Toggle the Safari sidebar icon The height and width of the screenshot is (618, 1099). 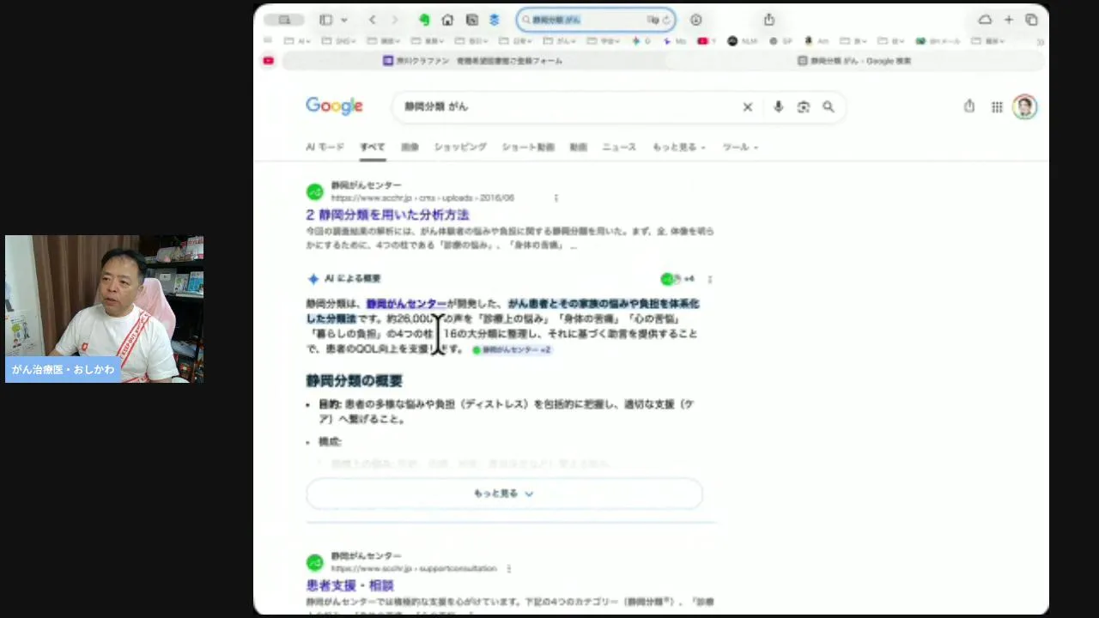(x=326, y=20)
